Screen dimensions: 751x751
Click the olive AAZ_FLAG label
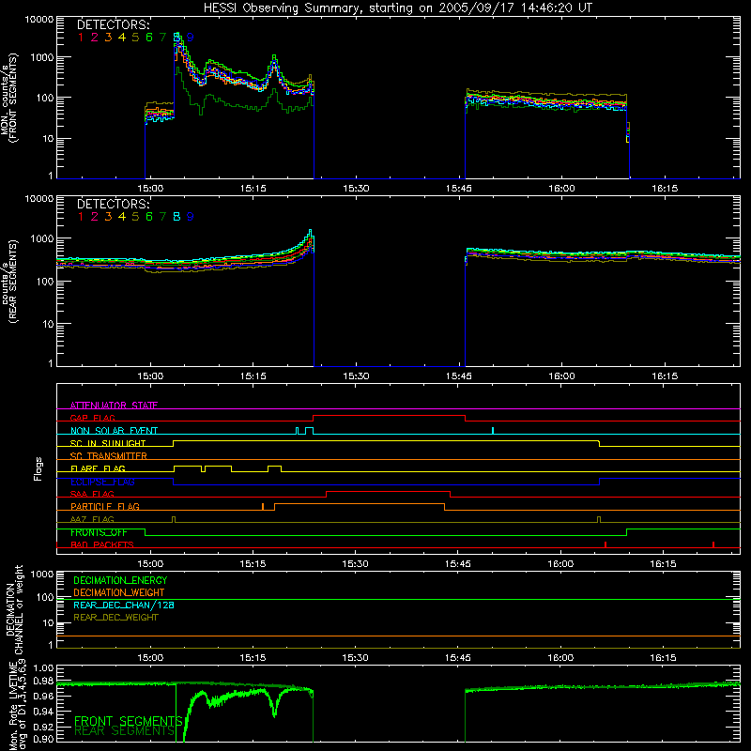click(92, 519)
